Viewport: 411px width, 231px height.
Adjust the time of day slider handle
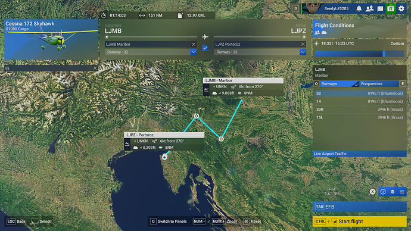(384, 54)
